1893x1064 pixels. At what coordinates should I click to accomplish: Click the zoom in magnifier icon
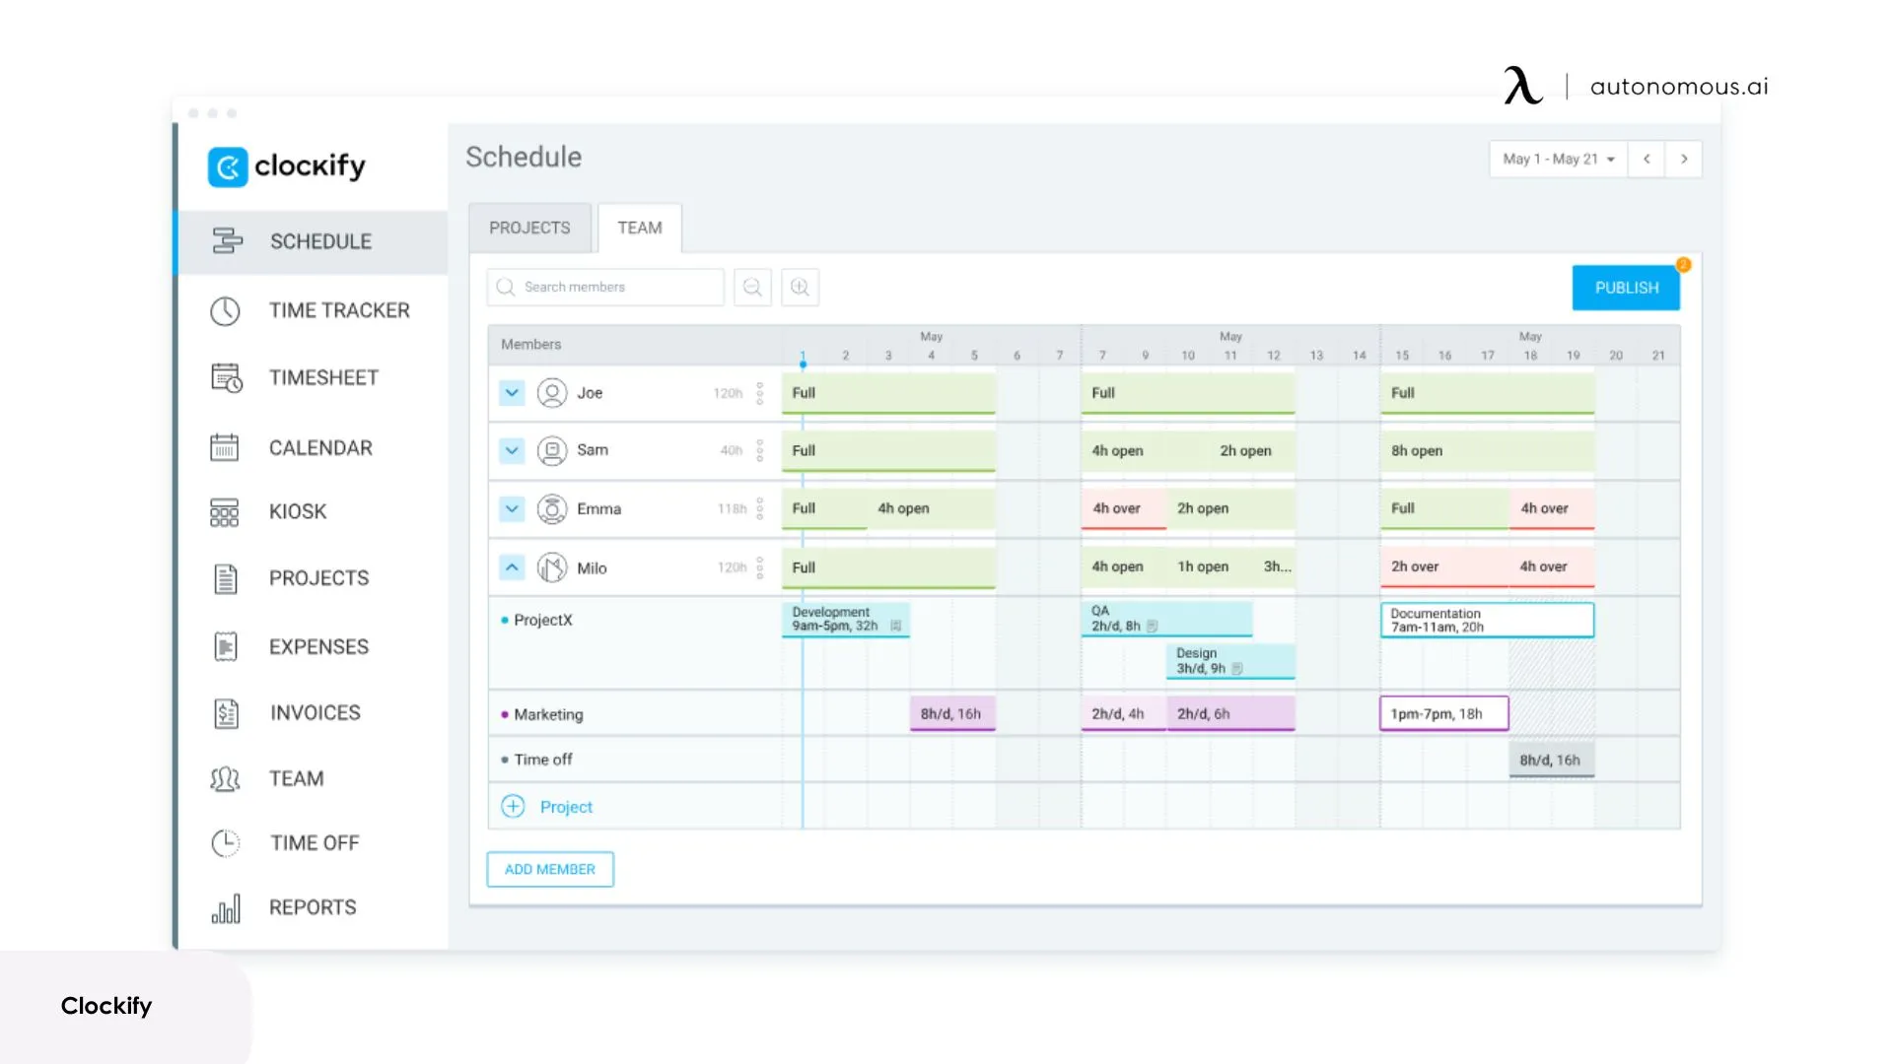click(x=800, y=288)
